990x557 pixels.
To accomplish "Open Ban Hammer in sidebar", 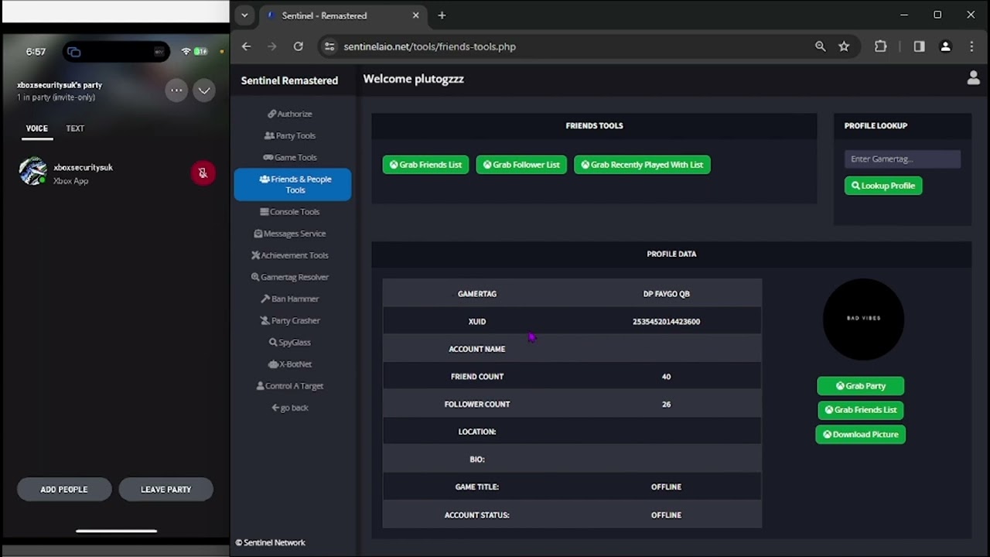I will click(290, 299).
